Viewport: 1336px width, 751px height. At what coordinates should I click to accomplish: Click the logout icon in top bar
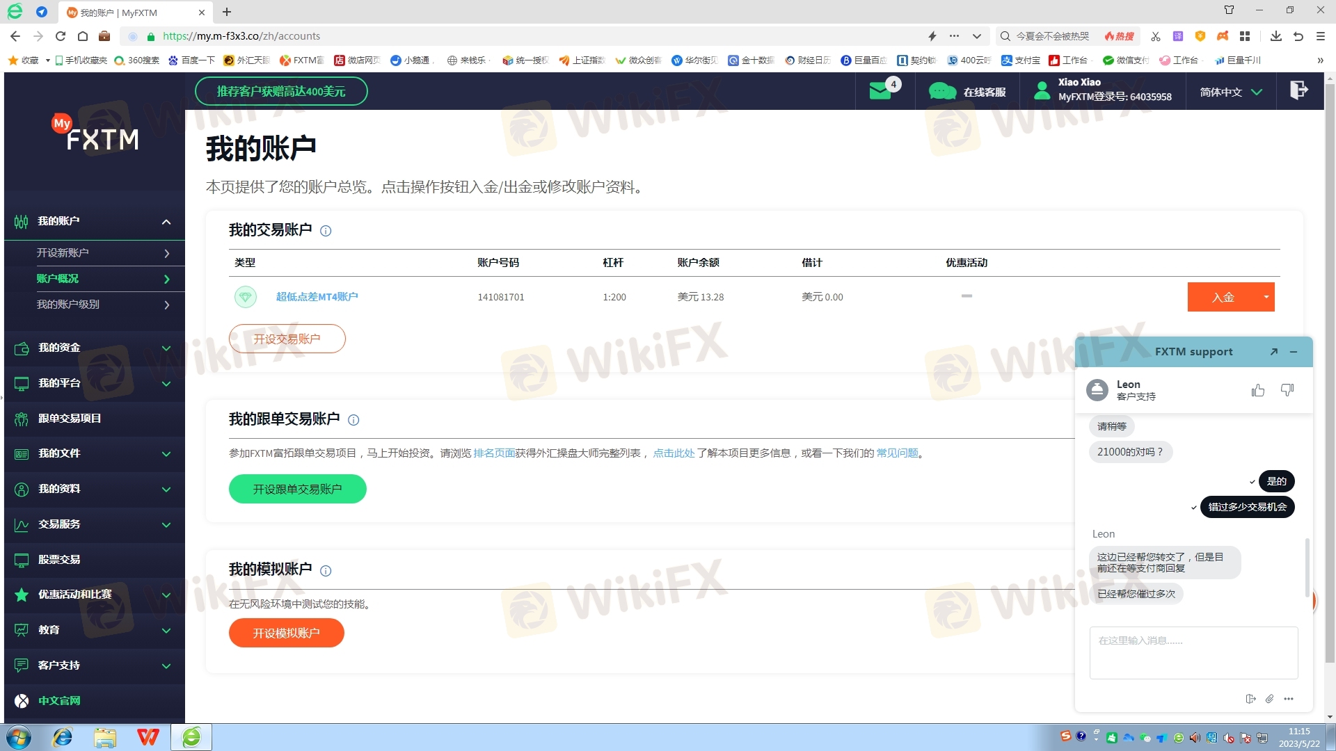1298,90
